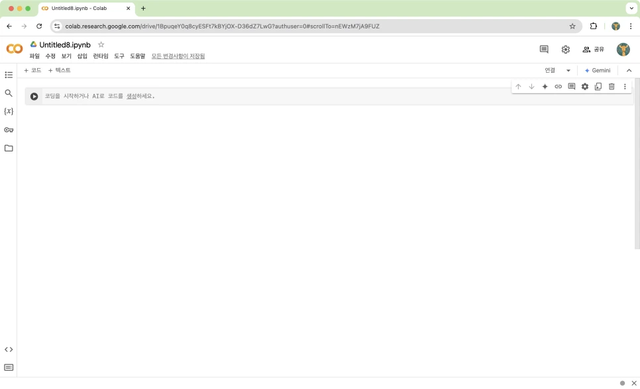
Task: Open the 연결 connect dropdown arrow
Action: pos(568,70)
